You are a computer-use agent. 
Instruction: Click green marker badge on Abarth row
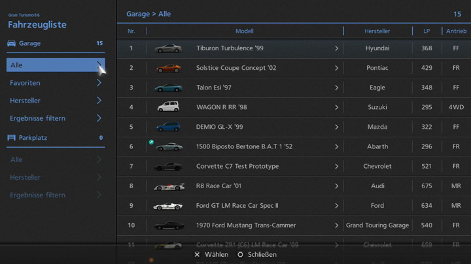point(151,142)
